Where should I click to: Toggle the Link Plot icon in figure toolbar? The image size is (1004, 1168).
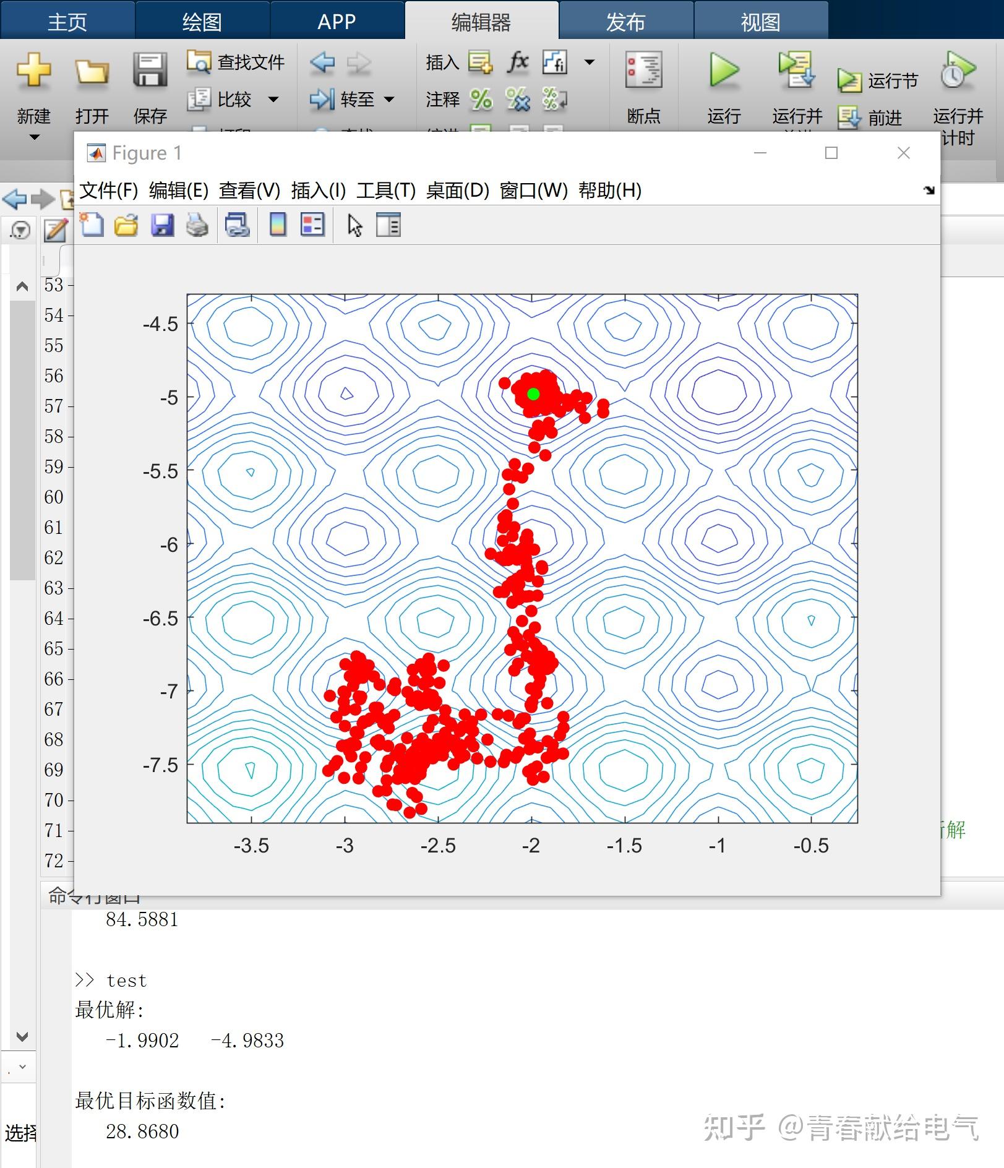(x=237, y=225)
